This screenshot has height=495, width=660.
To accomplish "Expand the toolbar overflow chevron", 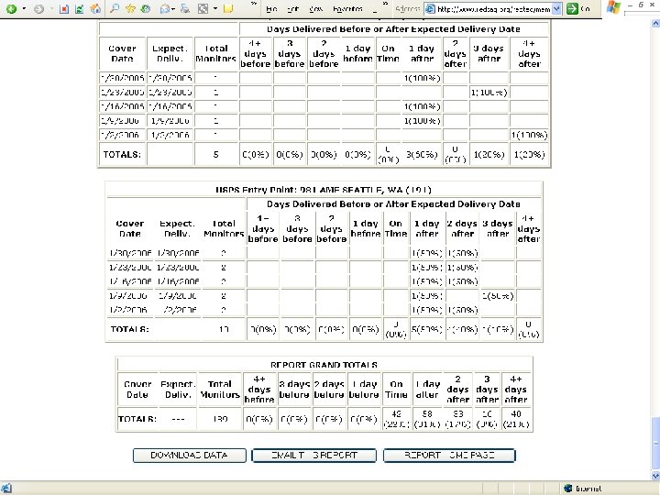I will (x=253, y=4).
